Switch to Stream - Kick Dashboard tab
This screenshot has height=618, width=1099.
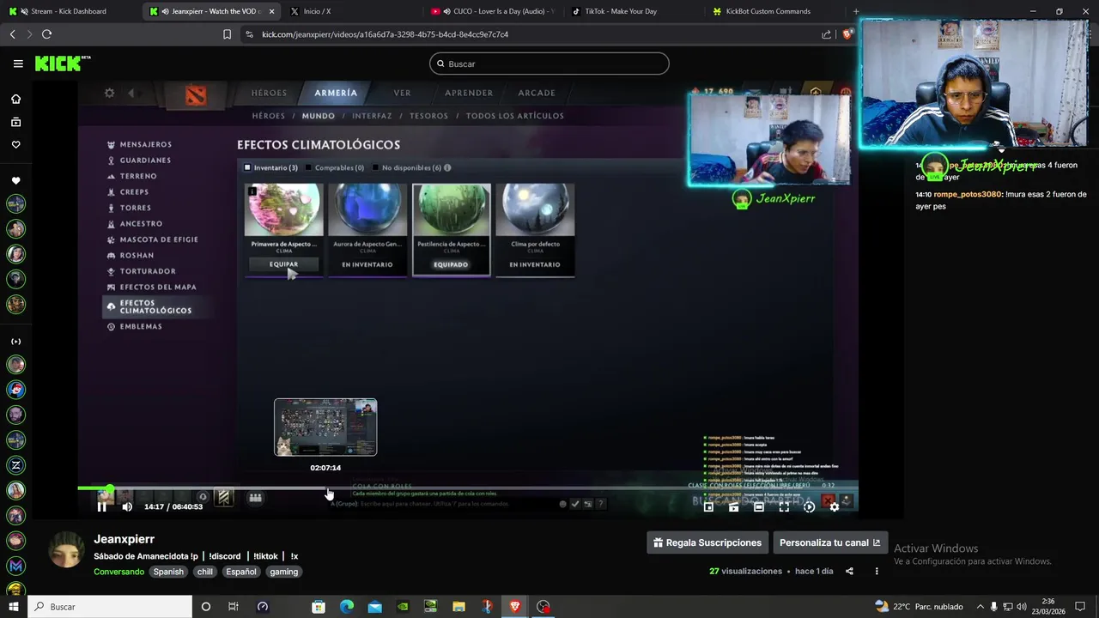(70, 11)
